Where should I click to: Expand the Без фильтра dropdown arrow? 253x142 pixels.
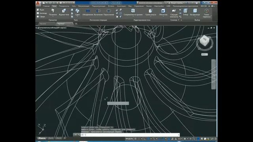point(195,17)
